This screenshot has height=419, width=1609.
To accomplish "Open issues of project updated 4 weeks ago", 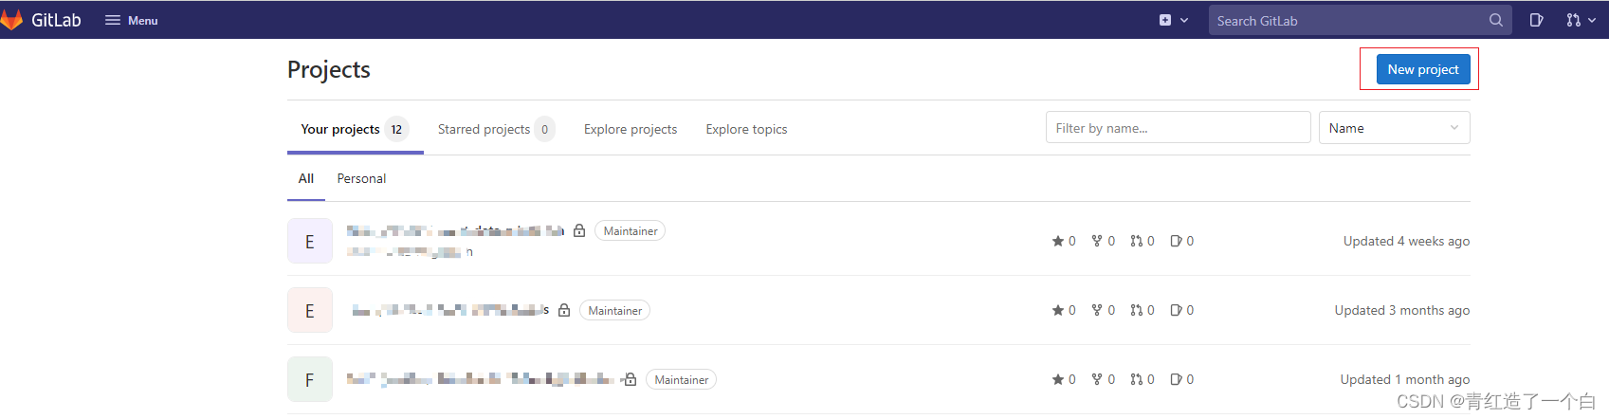I will click(1182, 241).
